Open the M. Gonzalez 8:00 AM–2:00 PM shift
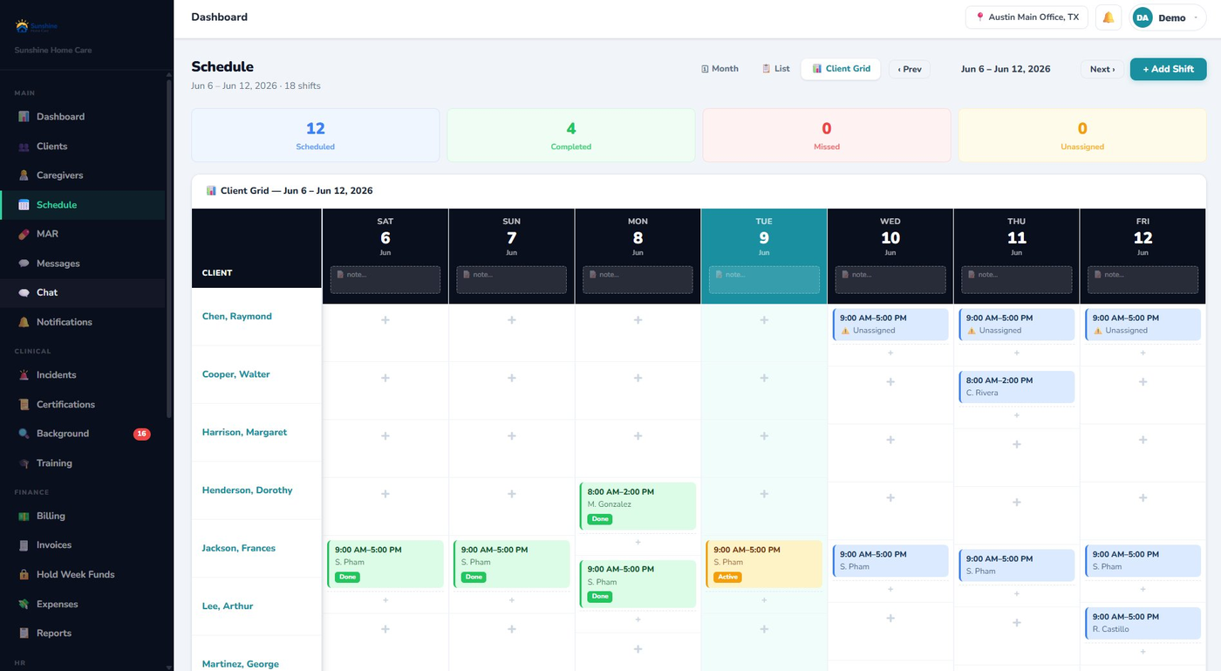This screenshot has width=1221, height=671. 638,505
